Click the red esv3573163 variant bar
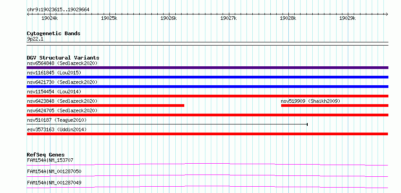401x193 pixels. pyautogui.click(x=207, y=134)
